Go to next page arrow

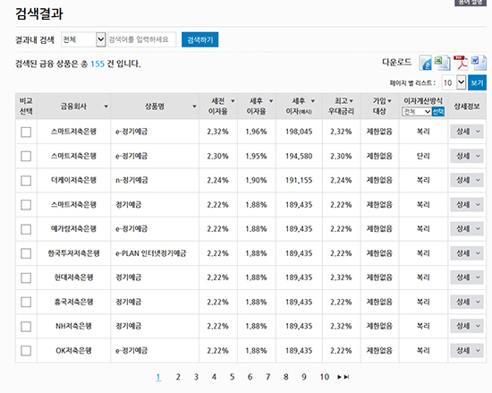(x=340, y=377)
